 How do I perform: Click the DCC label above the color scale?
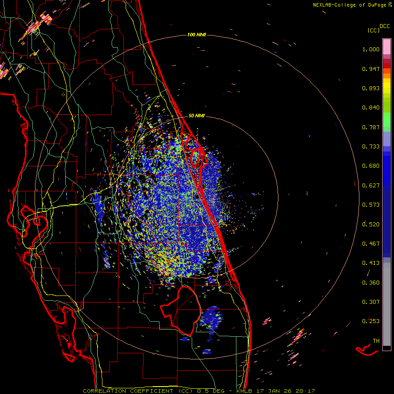[385, 26]
